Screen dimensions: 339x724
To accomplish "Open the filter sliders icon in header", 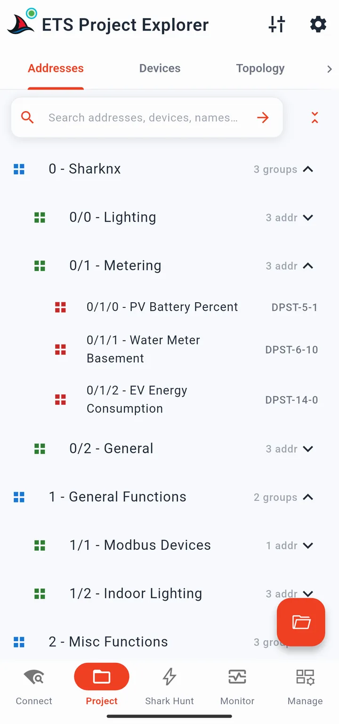I will click(277, 24).
